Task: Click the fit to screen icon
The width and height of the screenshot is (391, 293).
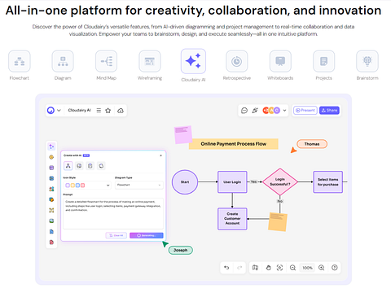Action: point(279,268)
